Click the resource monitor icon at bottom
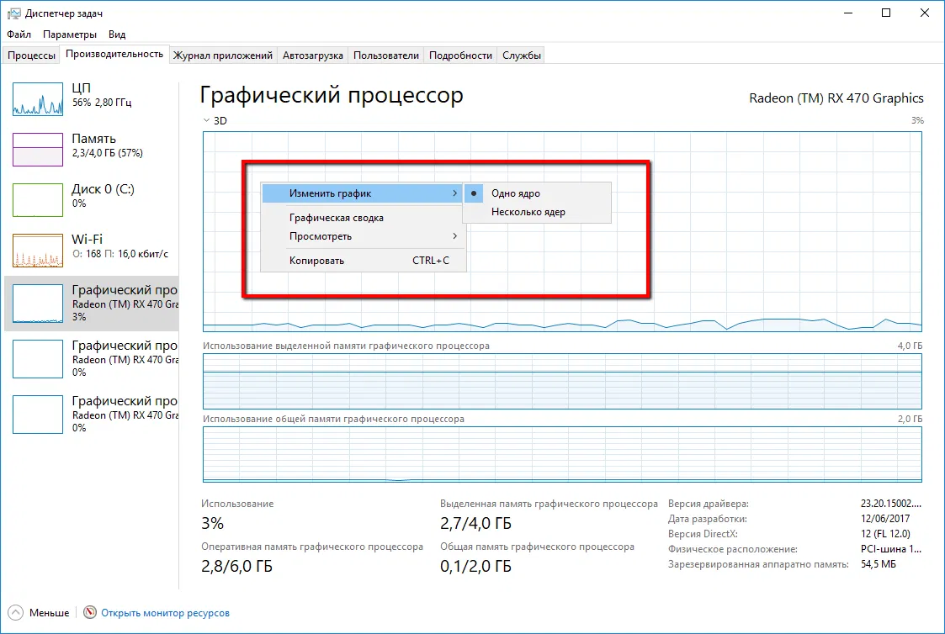The height and width of the screenshot is (634, 945). tap(90, 612)
